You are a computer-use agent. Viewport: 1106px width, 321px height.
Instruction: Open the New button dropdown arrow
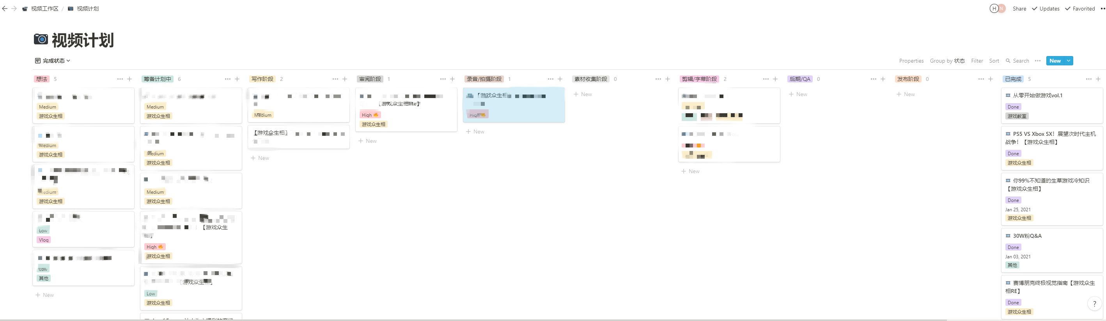pos(1069,61)
